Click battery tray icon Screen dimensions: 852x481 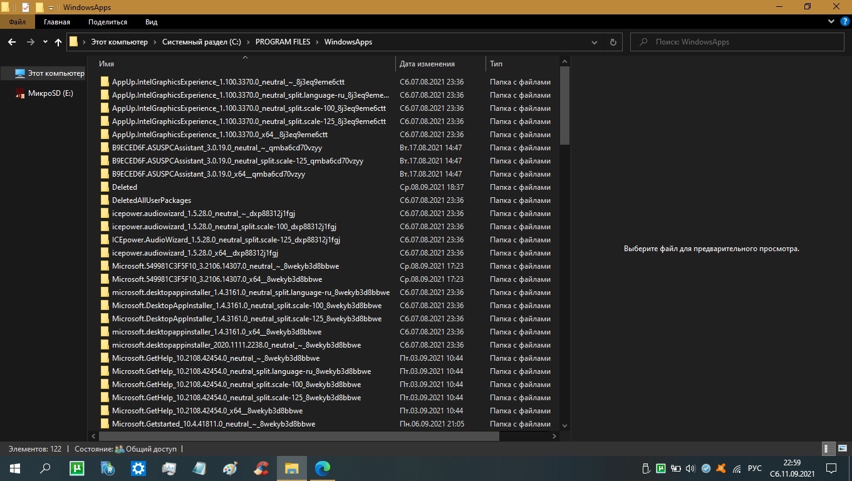pyautogui.click(x=675, y=468)
